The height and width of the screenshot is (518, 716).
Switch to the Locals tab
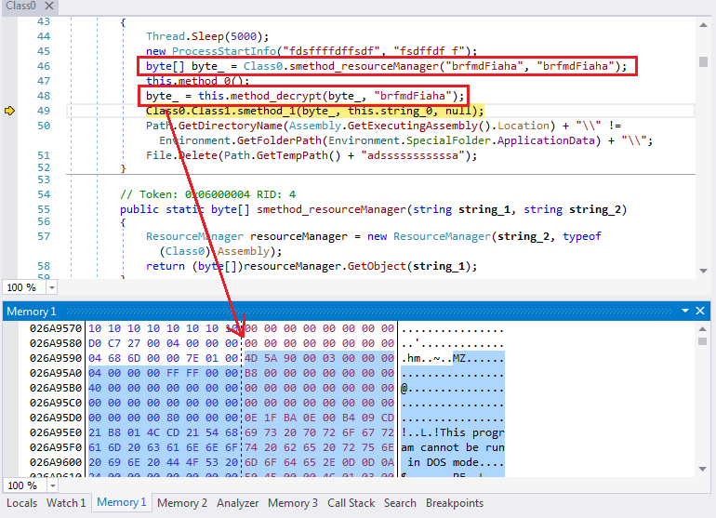[22, 503]
